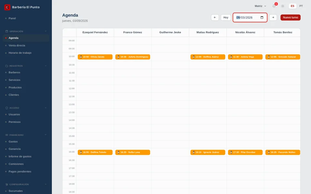Click the 14:30 time row label
The image size is (311, 194).
point(72,128)
